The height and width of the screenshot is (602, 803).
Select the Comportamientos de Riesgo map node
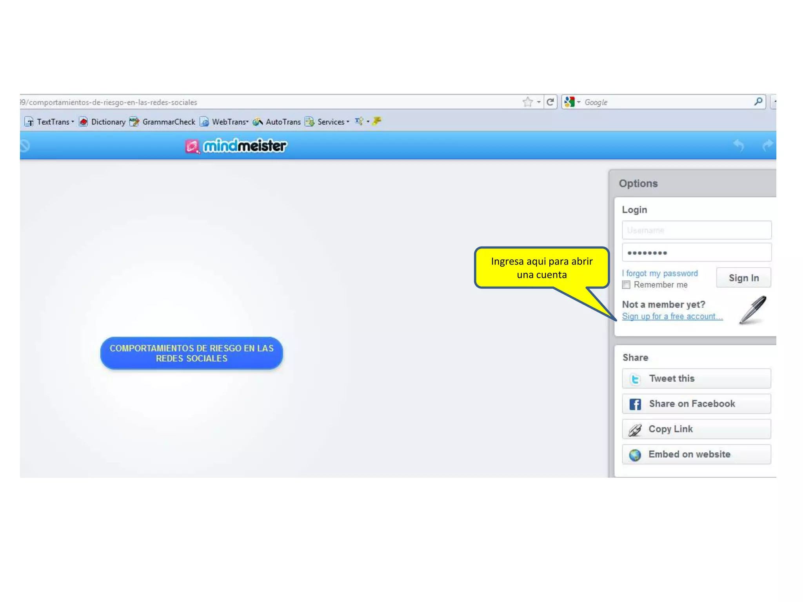click(x=191, y=353)
